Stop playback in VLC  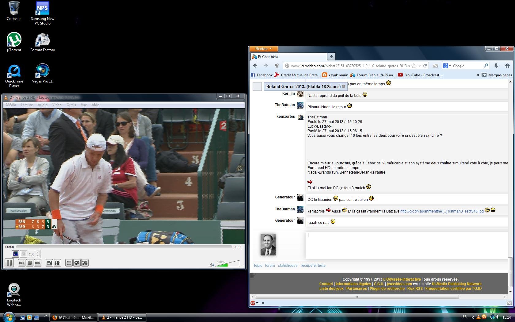point(30,263)
